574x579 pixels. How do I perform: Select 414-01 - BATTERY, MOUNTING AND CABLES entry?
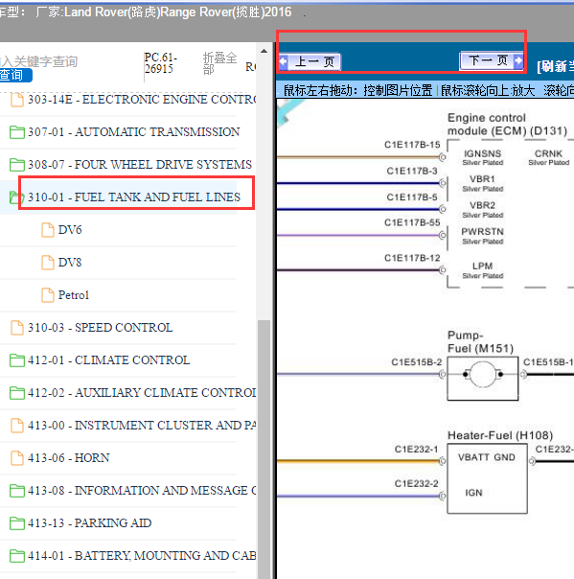(x=142, y=555)
